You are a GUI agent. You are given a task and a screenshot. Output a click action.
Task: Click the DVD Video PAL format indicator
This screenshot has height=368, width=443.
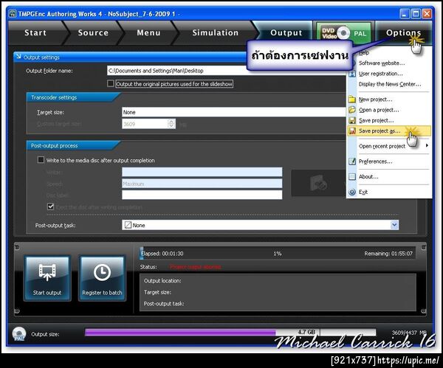[343, 33]
